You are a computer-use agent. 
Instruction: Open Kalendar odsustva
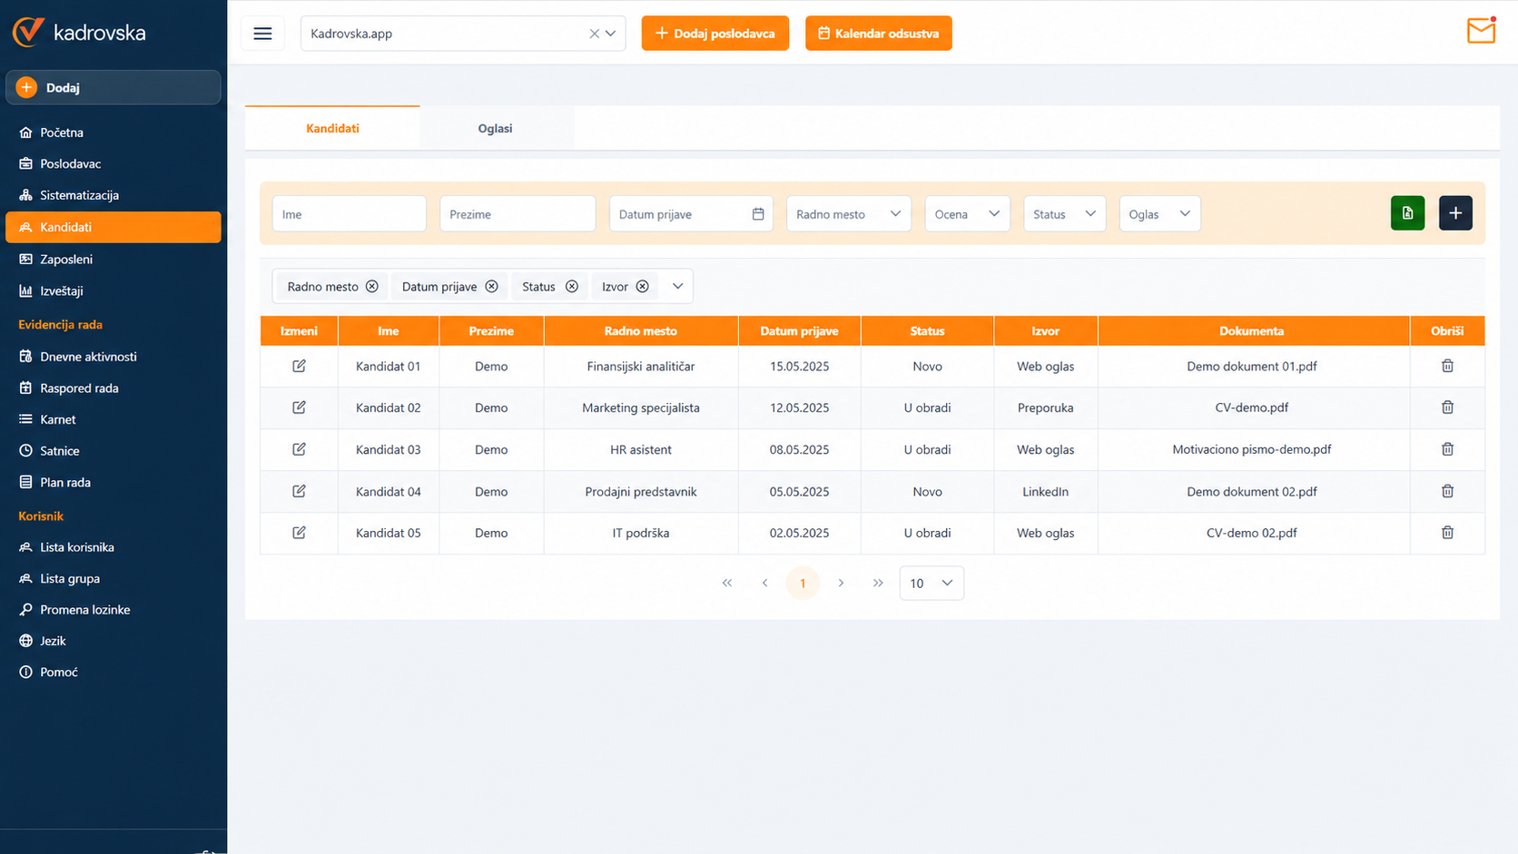tap(878, 34)
